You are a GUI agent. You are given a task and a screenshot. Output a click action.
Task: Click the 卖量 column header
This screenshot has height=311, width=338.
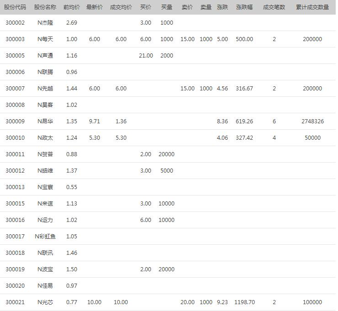[206, 7]
